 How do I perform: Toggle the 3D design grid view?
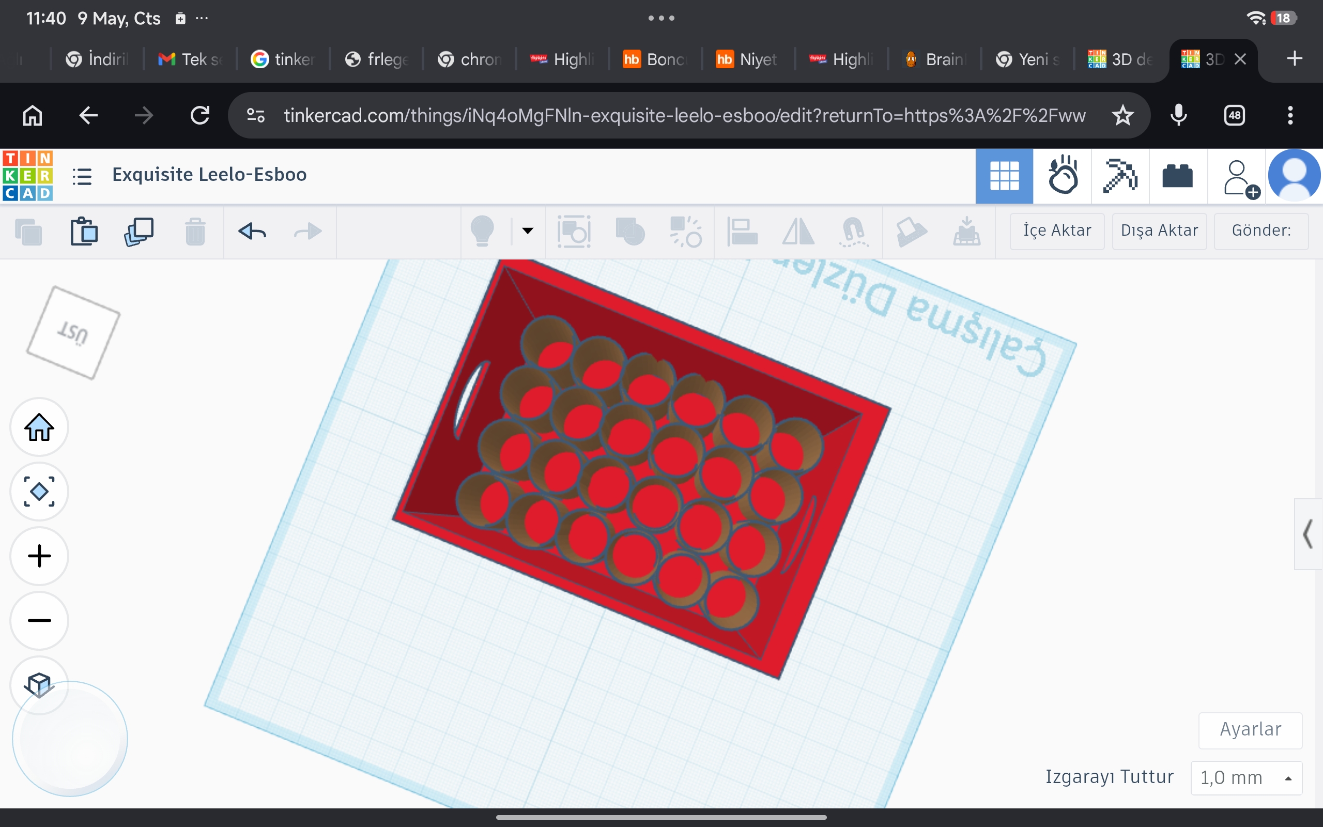pyautogui.click(x=1004, y=176)
